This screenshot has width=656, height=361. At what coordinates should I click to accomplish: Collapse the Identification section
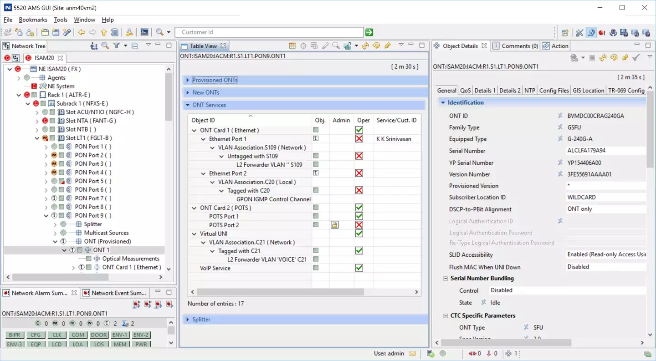pos(443,103)
